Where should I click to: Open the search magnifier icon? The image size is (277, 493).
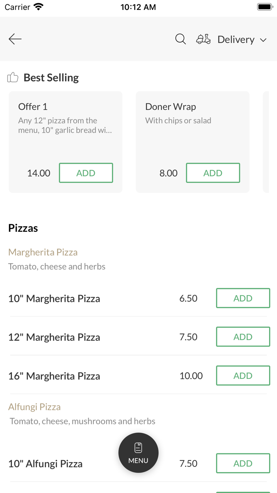click(x=180, y=39)
